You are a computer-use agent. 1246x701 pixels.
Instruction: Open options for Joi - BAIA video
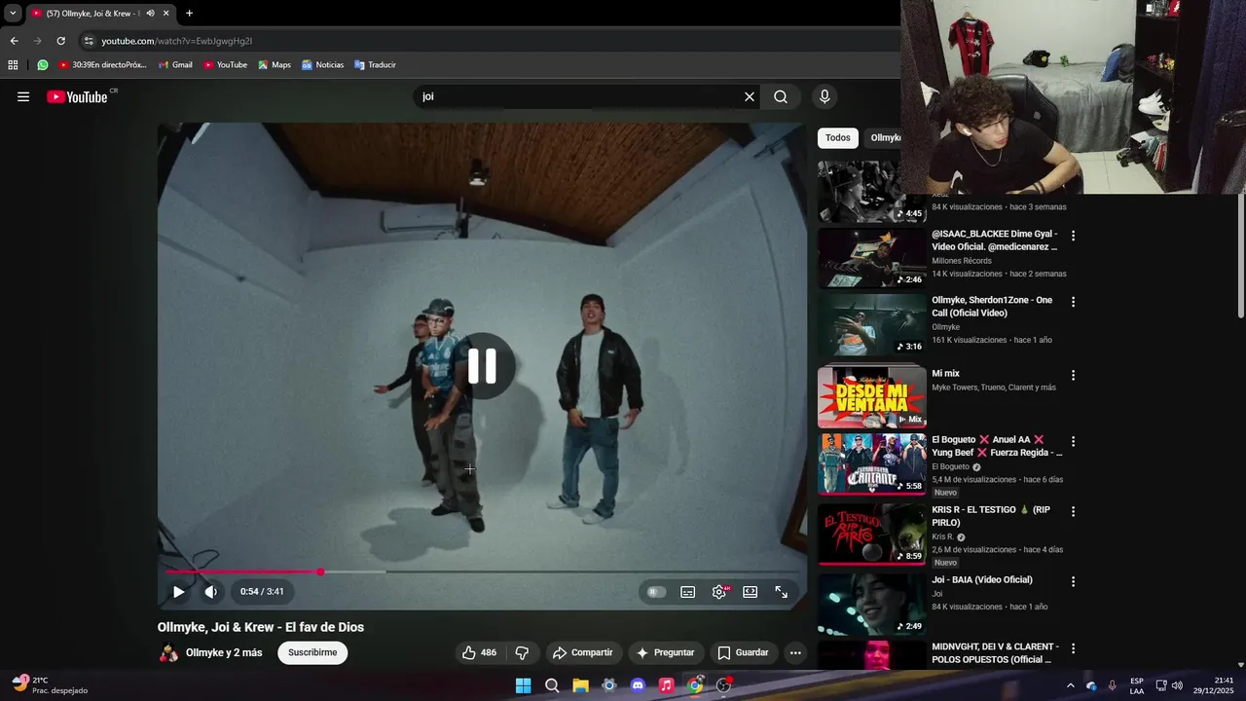click(x=1074, y=581)
